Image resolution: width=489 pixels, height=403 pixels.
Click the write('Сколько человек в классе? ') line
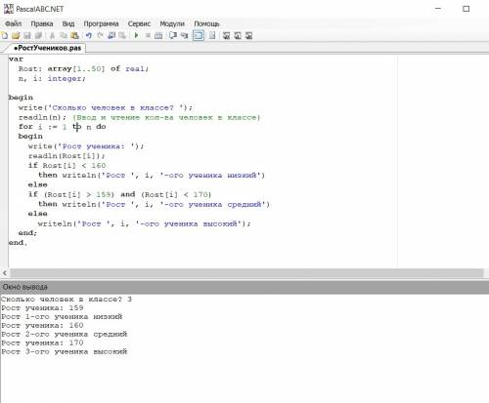click(x=106, y=107)
